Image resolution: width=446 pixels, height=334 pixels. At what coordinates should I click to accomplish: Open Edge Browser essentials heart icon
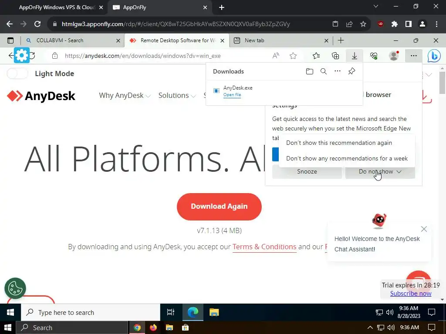coord(374,56)
